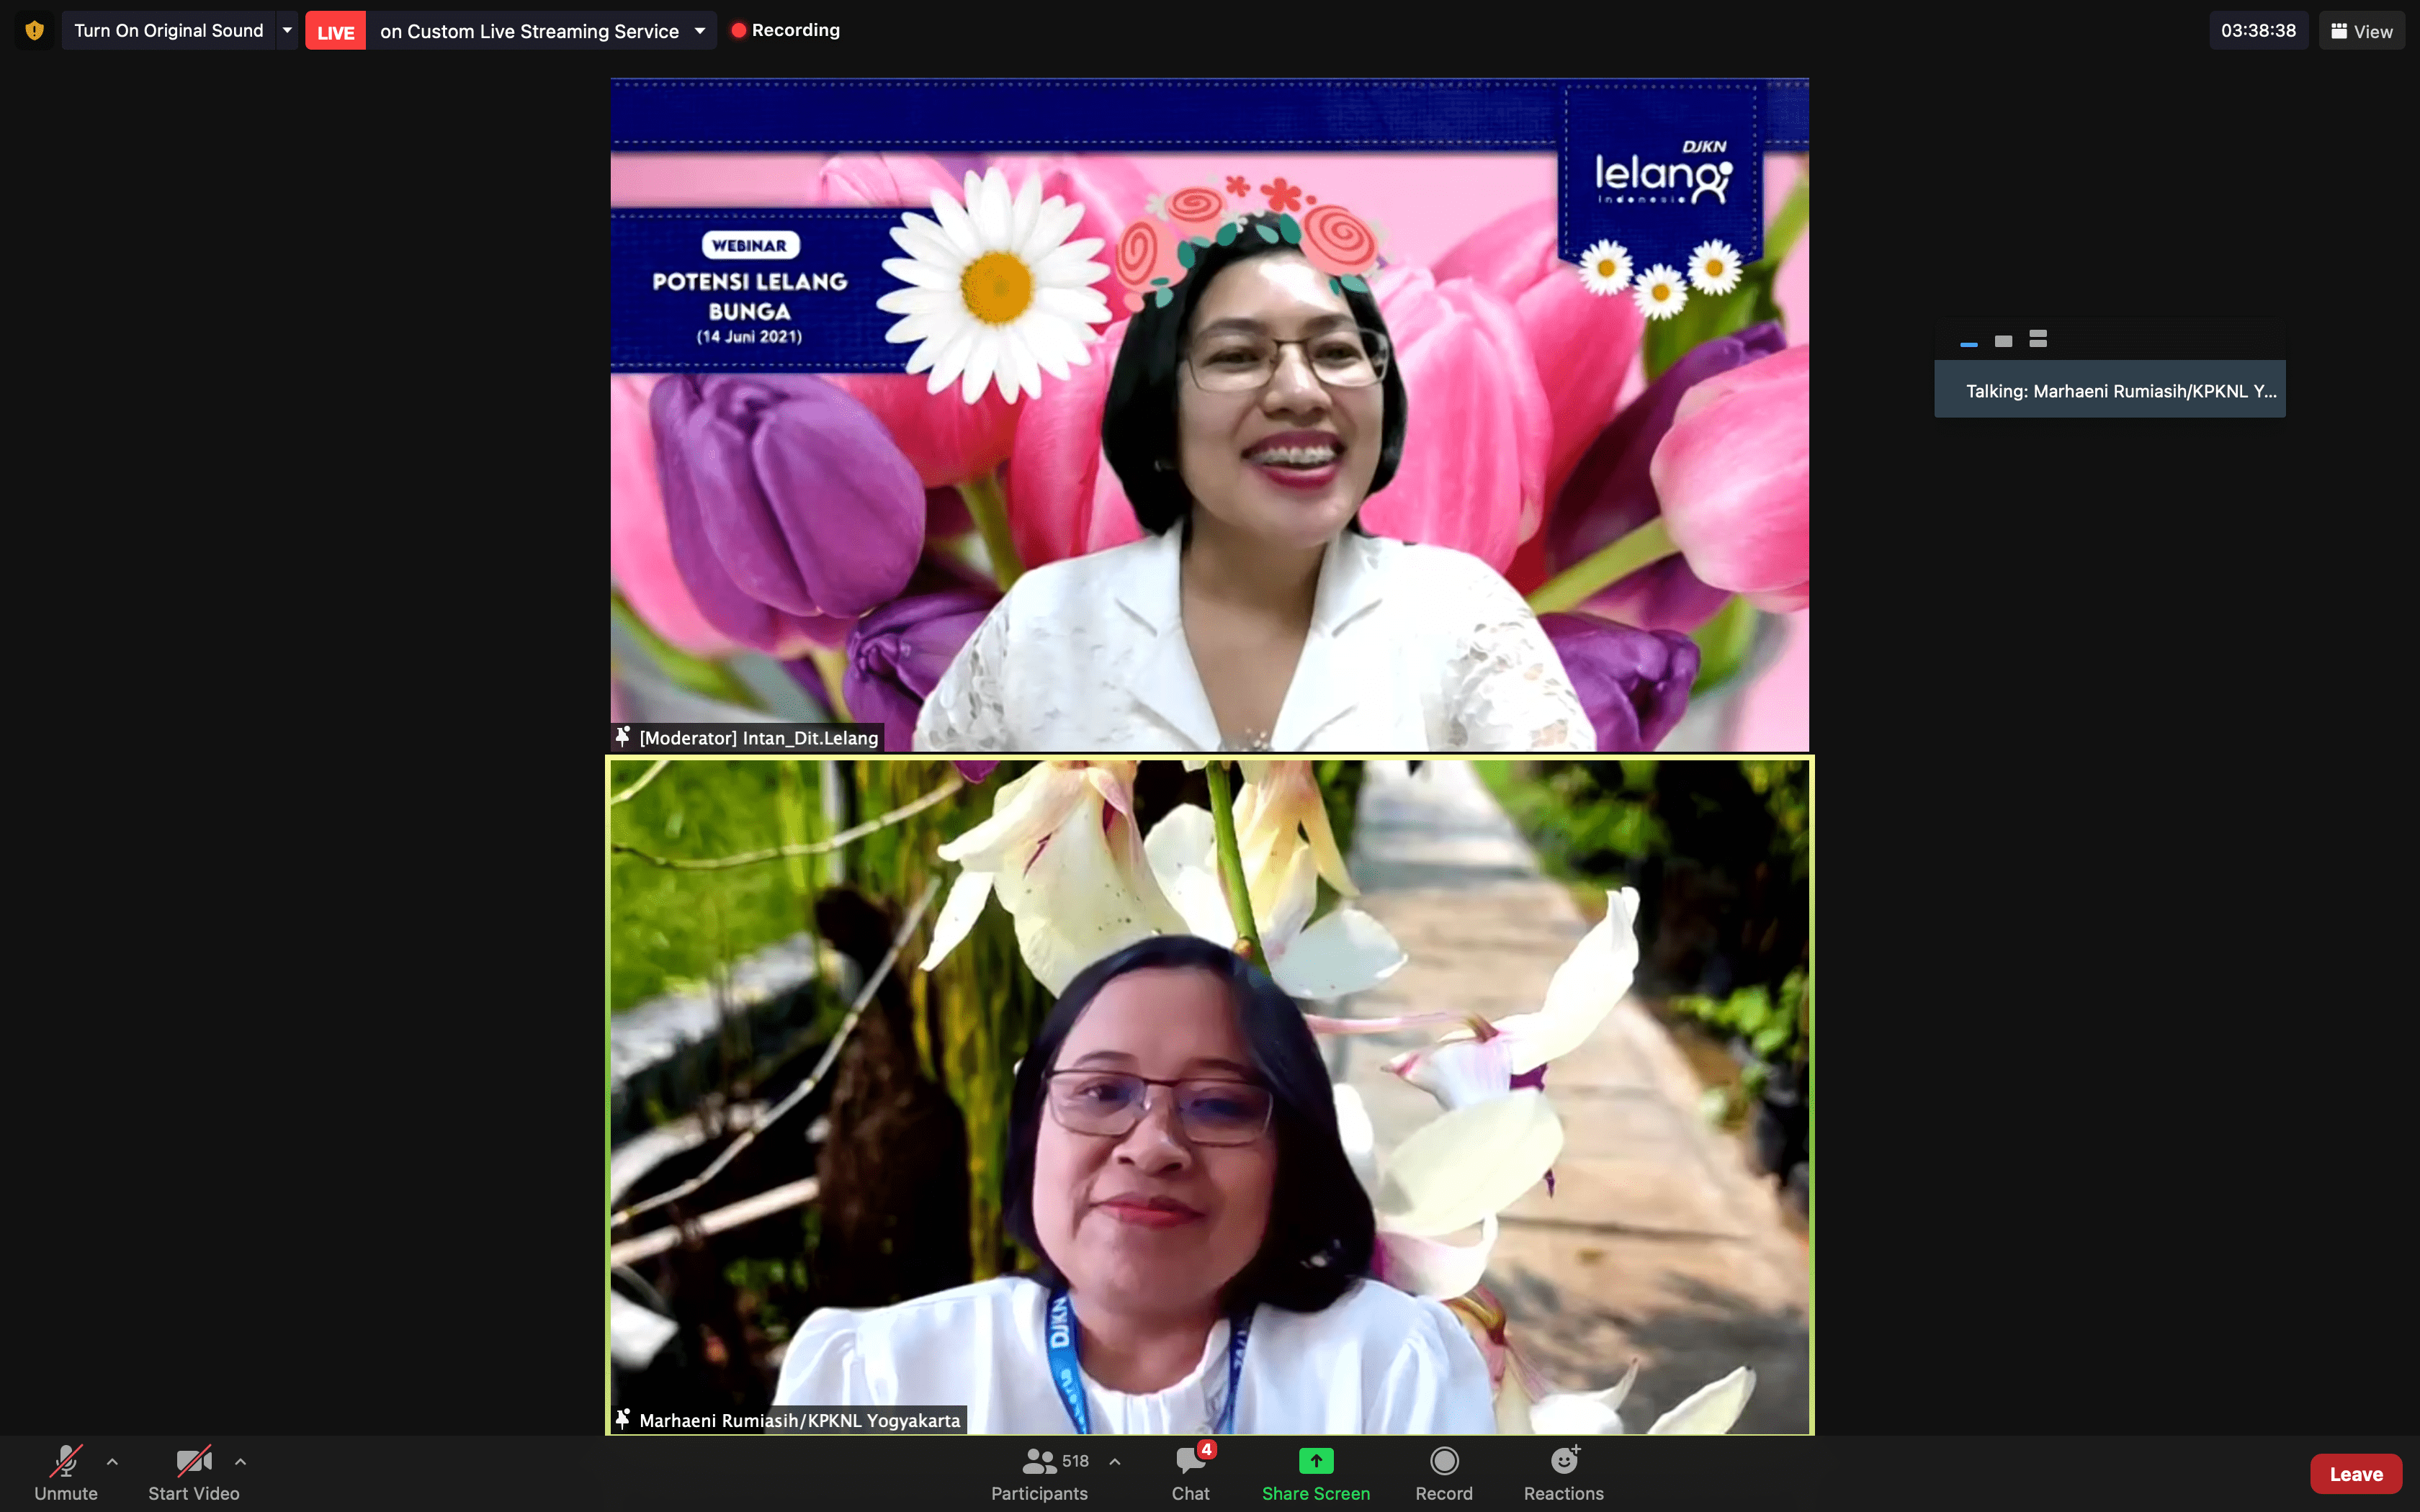Click the red LIVE indicator

coord(335,32)
